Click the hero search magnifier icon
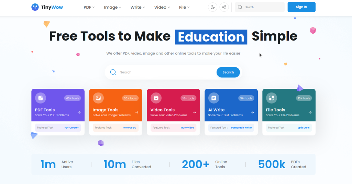Screen dimensions: 352x184 (113, 72)
